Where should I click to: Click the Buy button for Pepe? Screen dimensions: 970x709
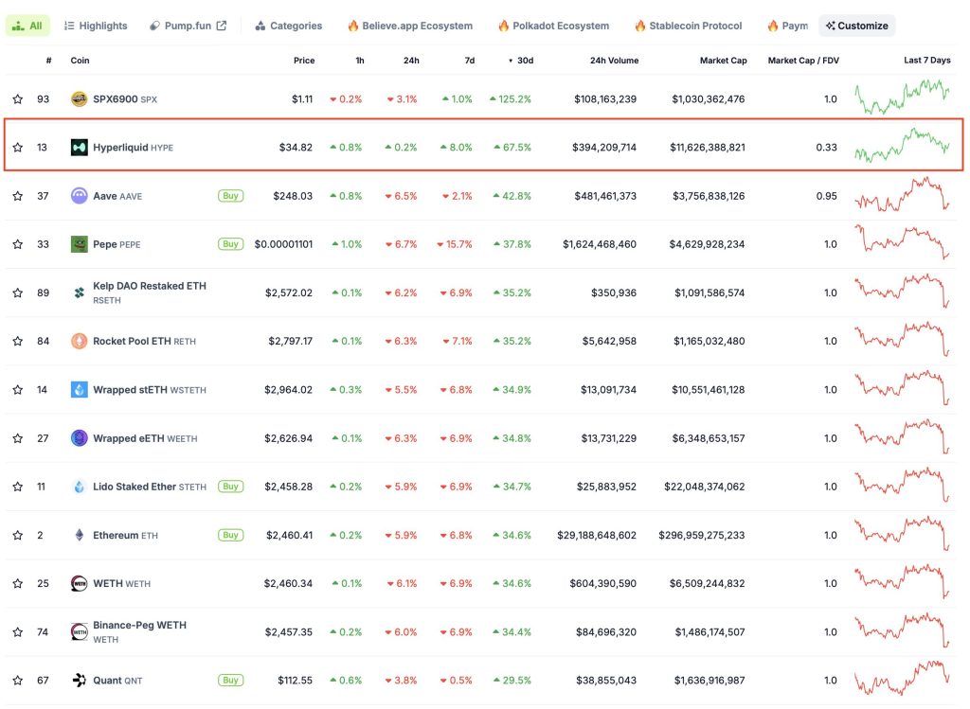click(x=231, y=244)
